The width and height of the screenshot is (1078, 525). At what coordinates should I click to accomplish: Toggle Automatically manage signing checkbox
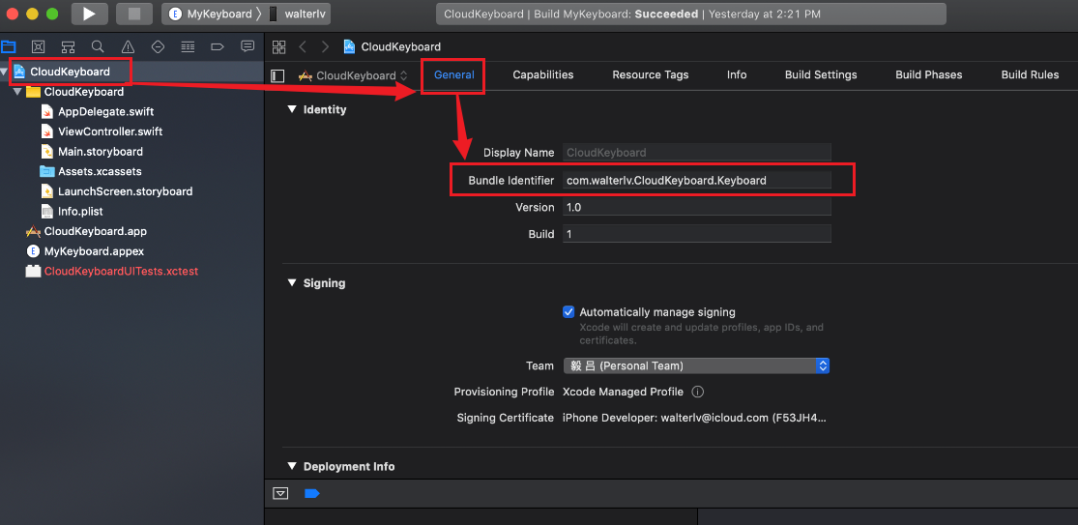point(568,312)
